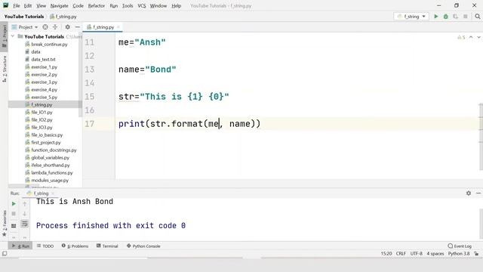Open the f_string run configuration dropdown
The image size is (483, 272).
[x=411, y=17]
